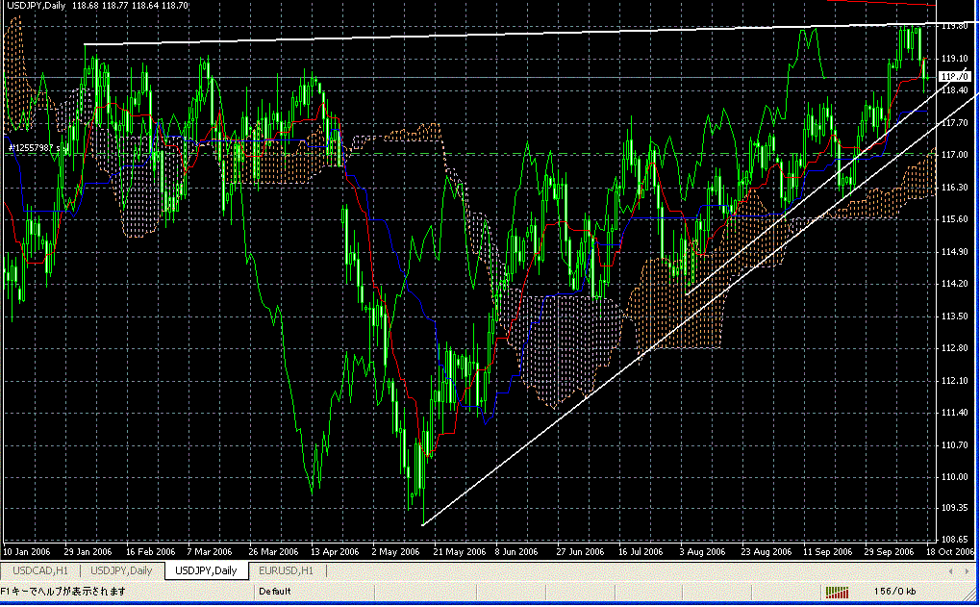Click the 115.60 price scale label
This screenshot has width=980, height=607.
[954, 218]
